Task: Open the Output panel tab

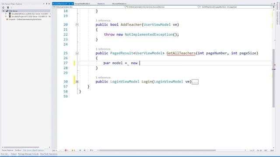Action: (14, 154)
